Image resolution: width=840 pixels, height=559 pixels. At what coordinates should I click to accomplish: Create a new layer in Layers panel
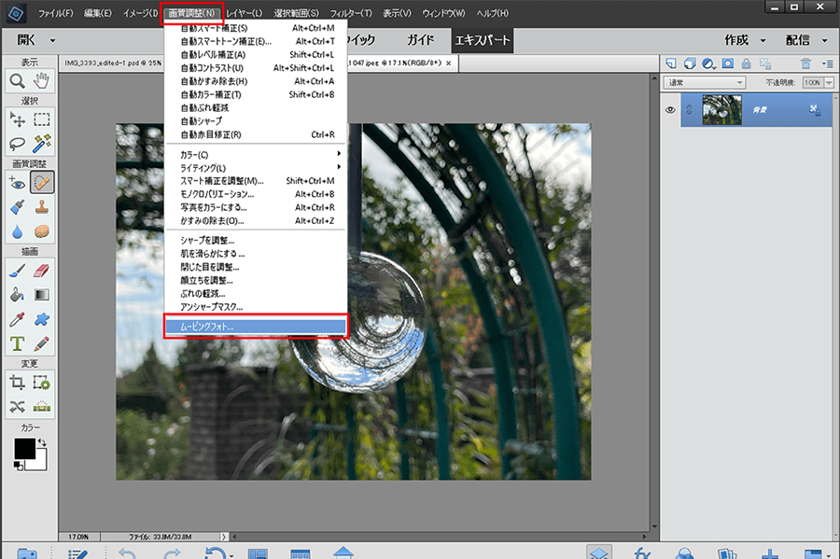click(671, 63)
